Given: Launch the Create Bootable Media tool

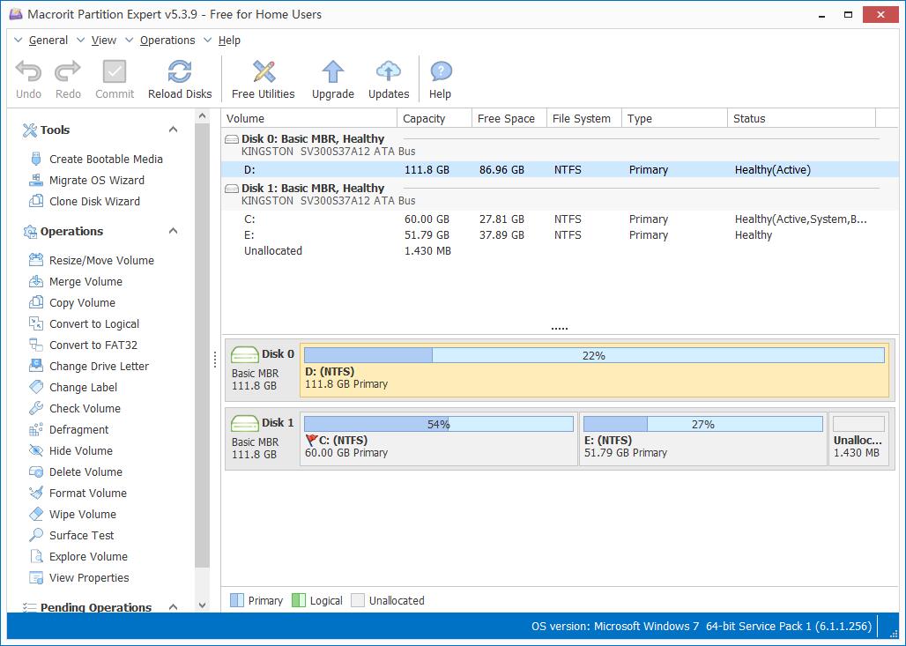Looking at the screenshot, I should pos(106,159).
